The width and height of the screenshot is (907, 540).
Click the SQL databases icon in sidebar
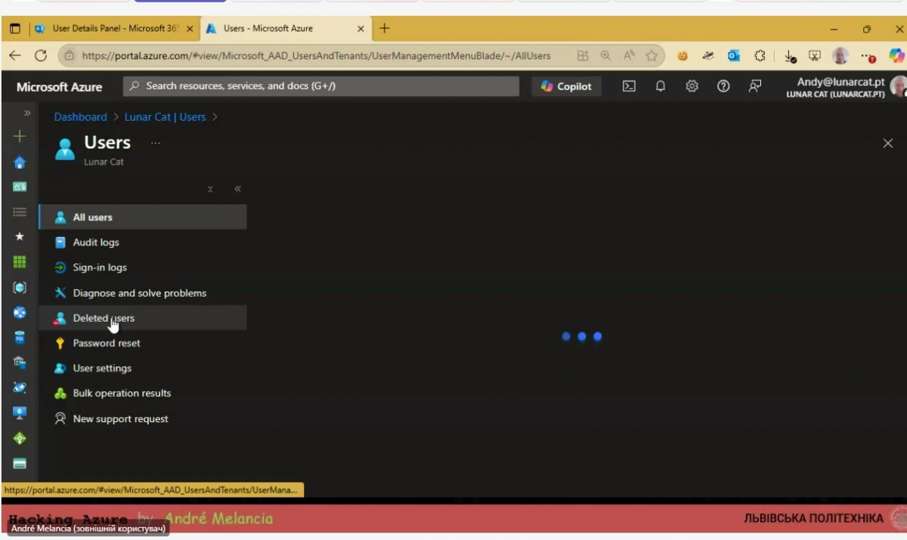pos(20,337)
